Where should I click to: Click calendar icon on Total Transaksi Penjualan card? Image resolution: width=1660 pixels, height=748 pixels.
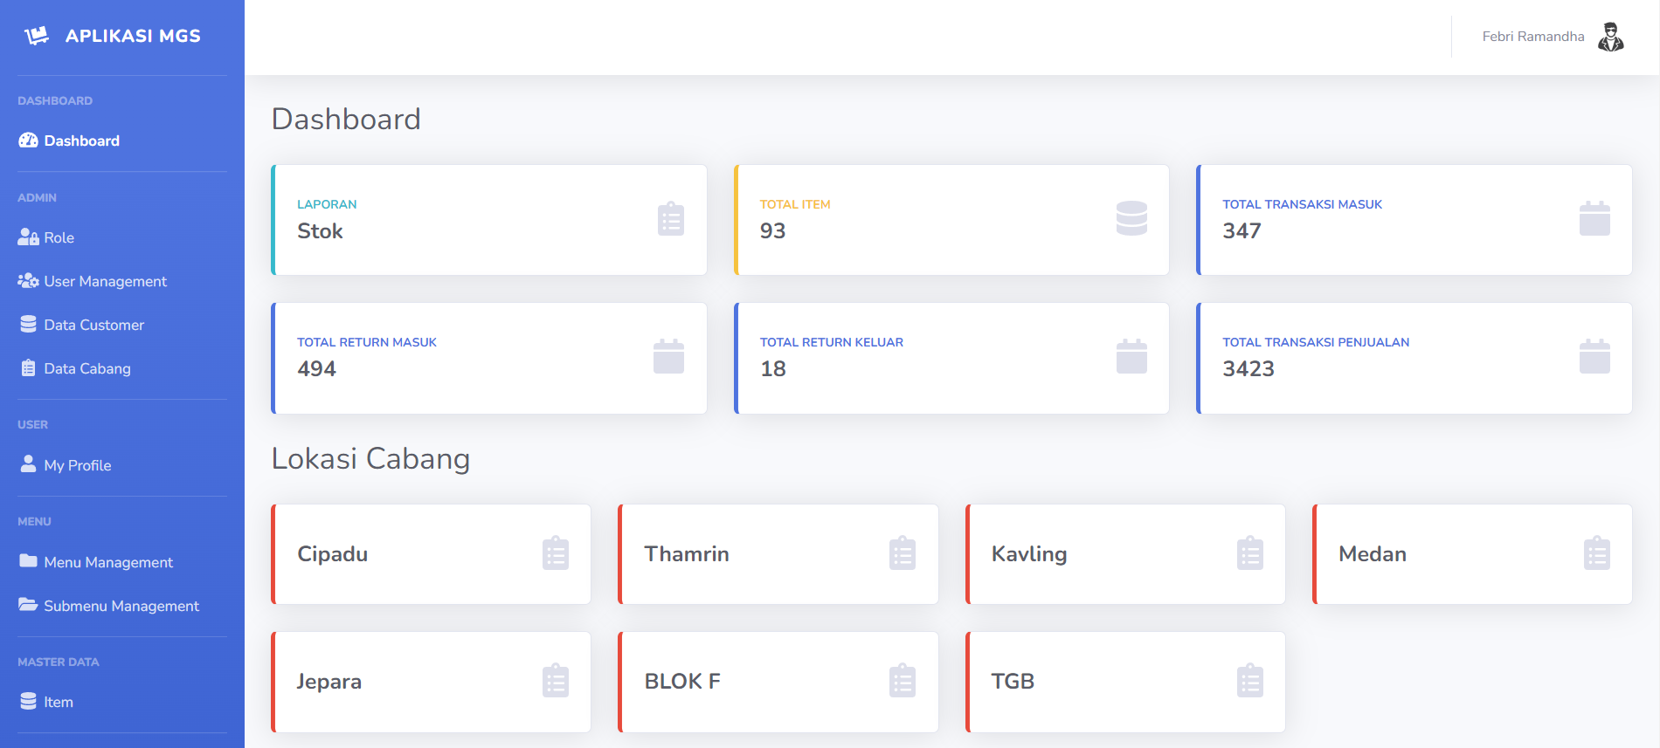(x=1594, y=356)
